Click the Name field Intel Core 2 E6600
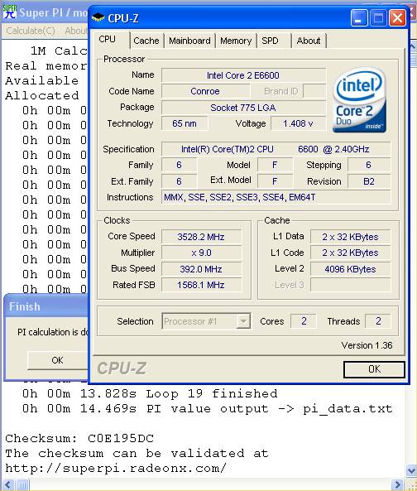Viewport: 417px width, 491px height. coord(243,75)
